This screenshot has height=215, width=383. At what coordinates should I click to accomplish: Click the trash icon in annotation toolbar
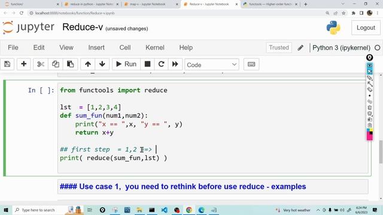point(370,107)
